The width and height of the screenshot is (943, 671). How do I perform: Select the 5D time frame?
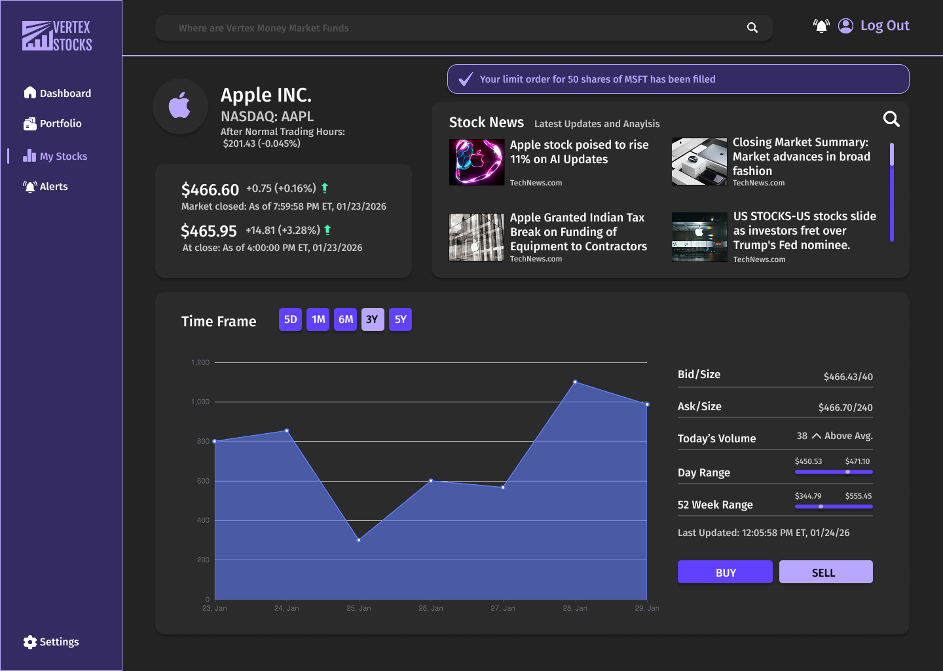[x=291, y=320]
